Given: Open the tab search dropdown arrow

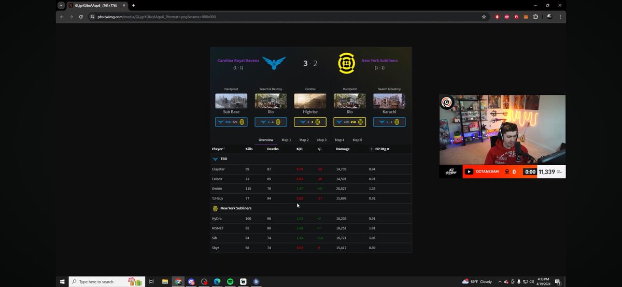Looking at the screenshot, I should click(x=61, y=5).
